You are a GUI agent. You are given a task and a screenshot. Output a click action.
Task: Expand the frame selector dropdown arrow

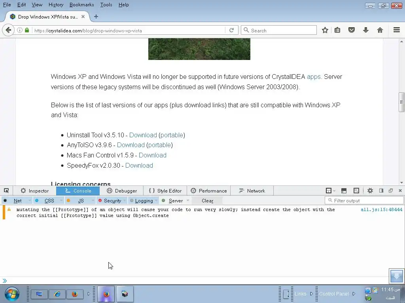click(334, 191)
